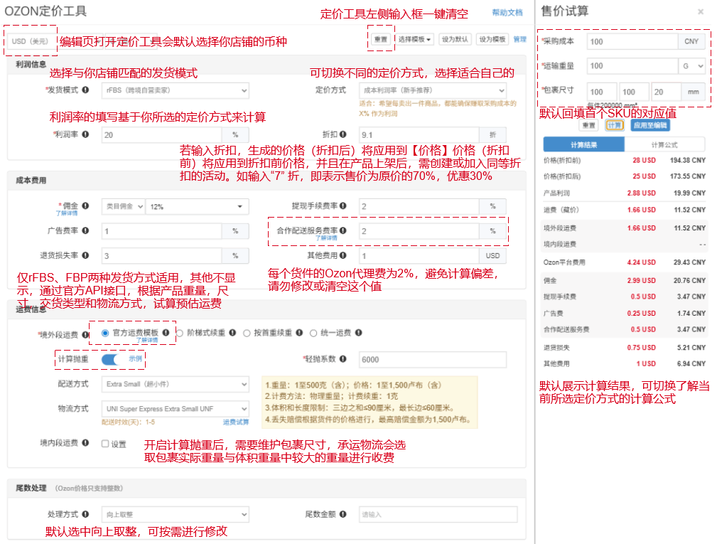Switch to 计算公式 tab
The image size is (717, 544).
(x=664, y=144)
